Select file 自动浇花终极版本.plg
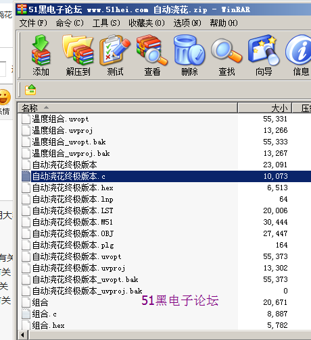 click(73, 245)
